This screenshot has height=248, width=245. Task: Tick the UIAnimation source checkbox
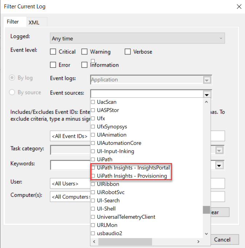93,135
